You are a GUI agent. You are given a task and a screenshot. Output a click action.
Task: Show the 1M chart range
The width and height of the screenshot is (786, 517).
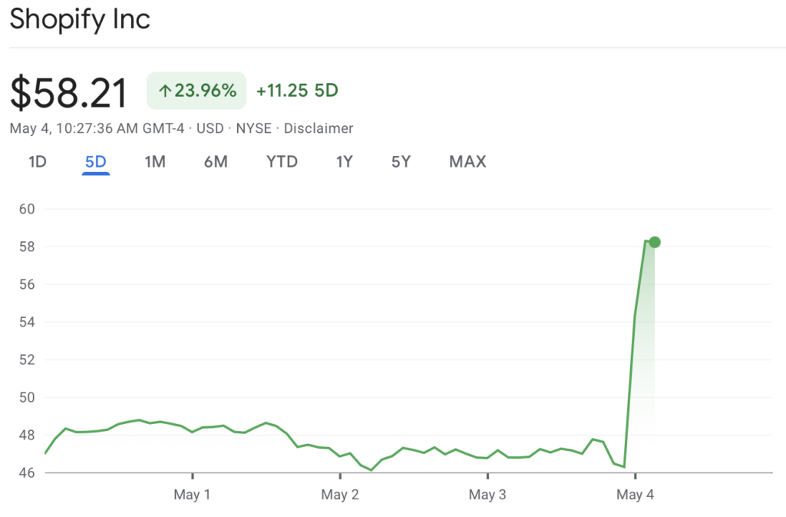[x=155, y=161]
